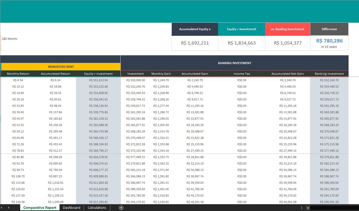Screen dimensions: 359x211
Task: Select the R$ 2,277.44 monthly gain cell
Action: pos(161,106)
